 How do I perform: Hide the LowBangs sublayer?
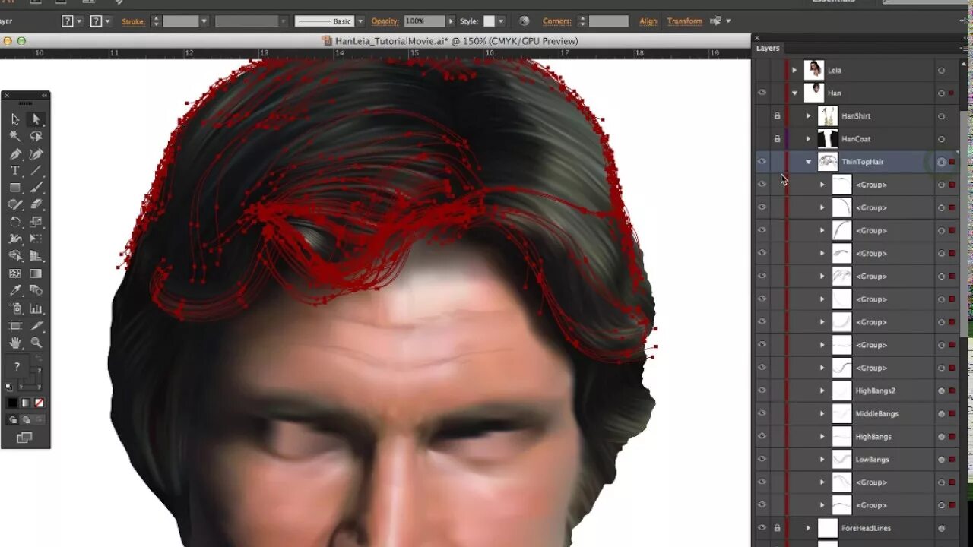(762, 459)
